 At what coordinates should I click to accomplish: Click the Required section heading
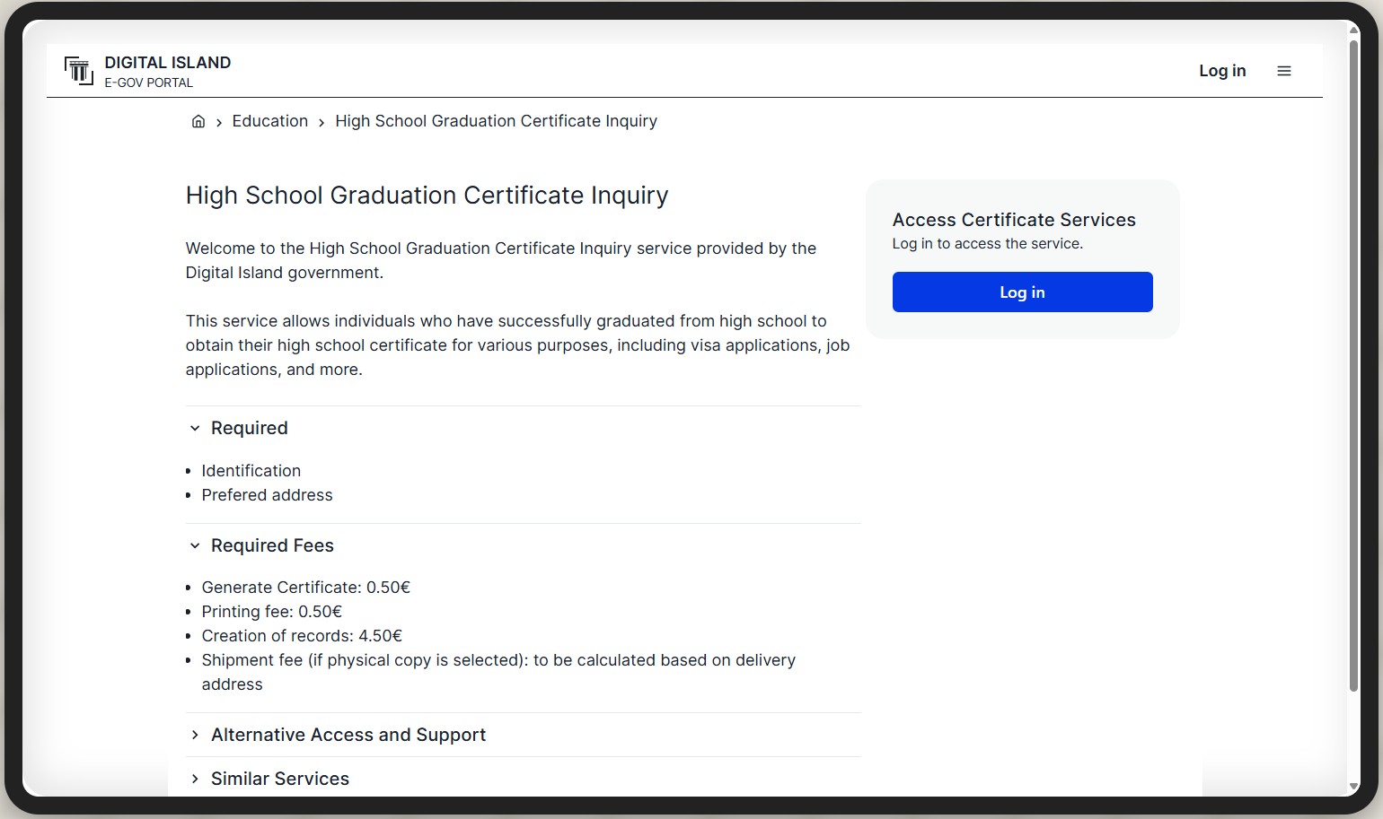coord(250,429)
